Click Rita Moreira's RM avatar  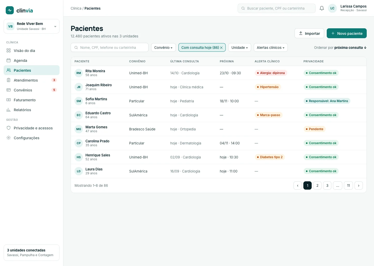click(79, 73)
